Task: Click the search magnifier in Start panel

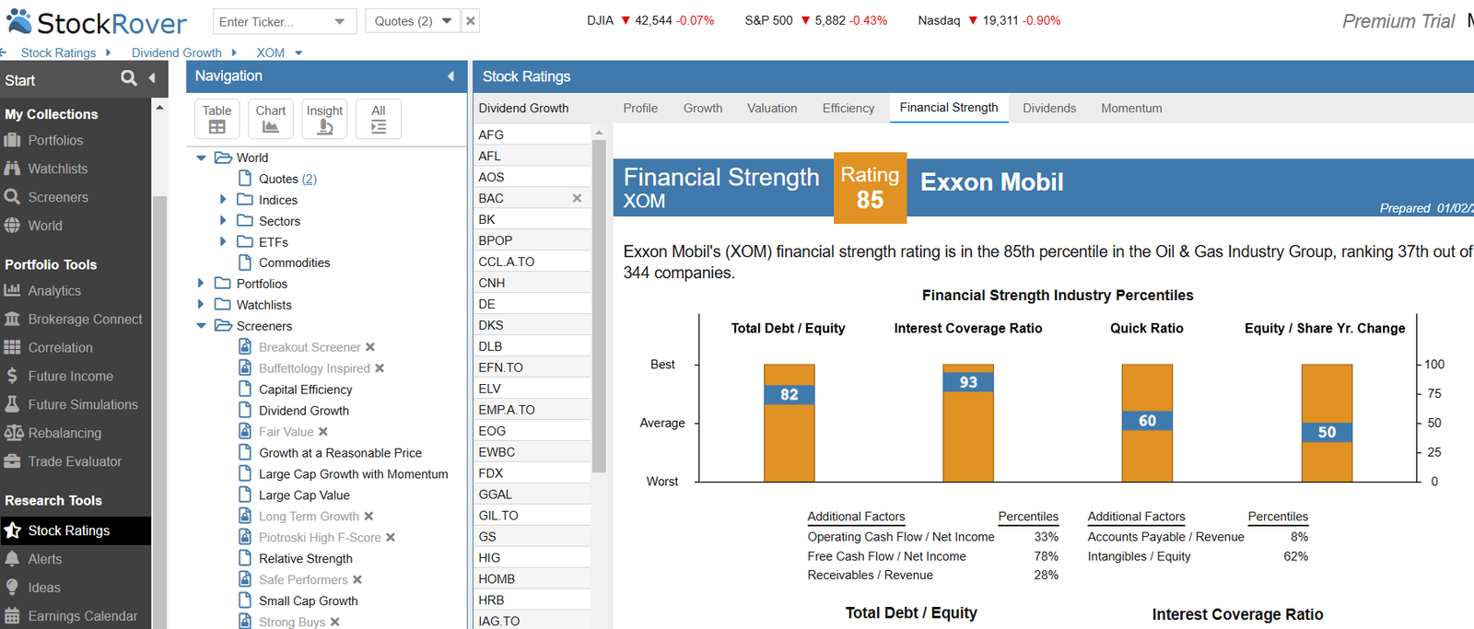Action: tap(129, 79)
